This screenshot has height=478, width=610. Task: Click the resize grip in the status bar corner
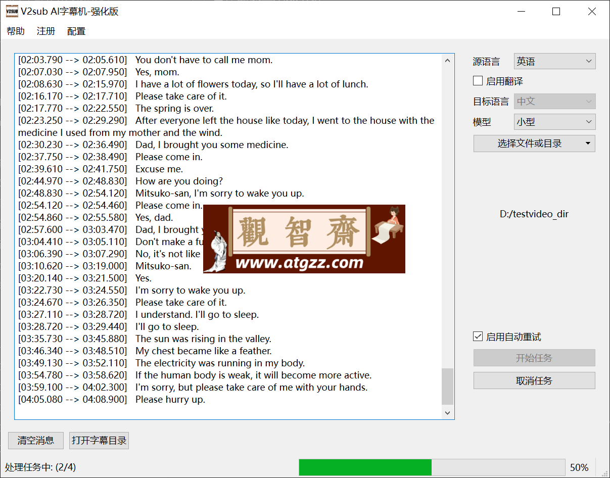pyautogui.click(x=605, y=473)
